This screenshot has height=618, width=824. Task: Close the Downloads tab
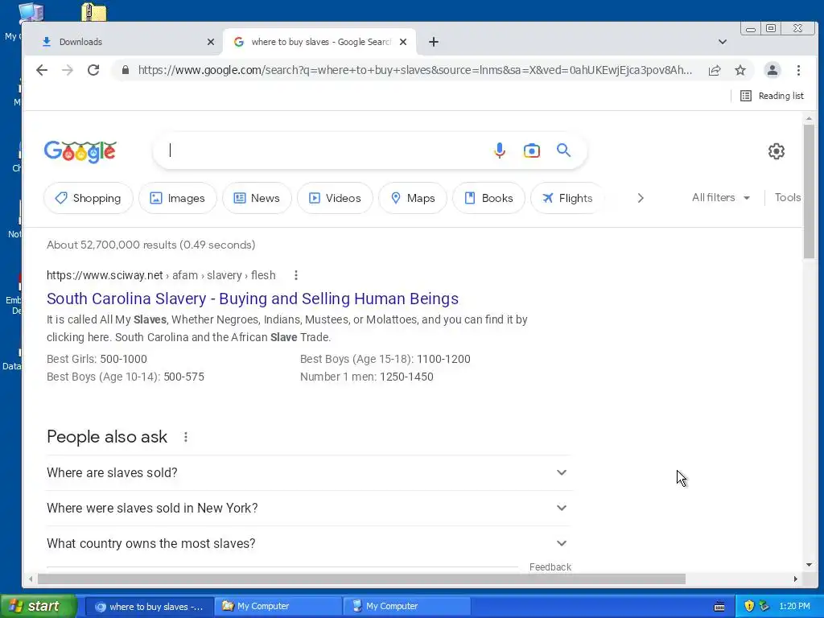pos(210,42)
